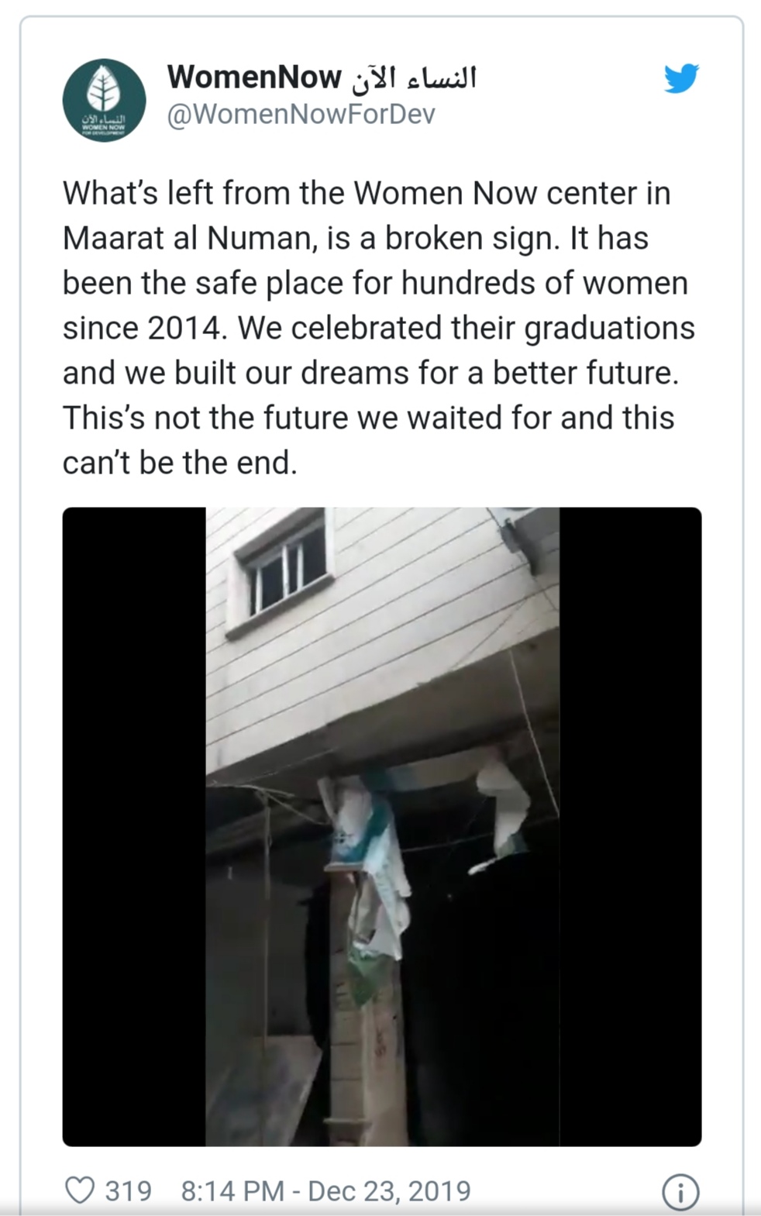Select the line mentioning Maarat al Numan
Viewport: 761px width, 1216px height.
click(355, 238)
